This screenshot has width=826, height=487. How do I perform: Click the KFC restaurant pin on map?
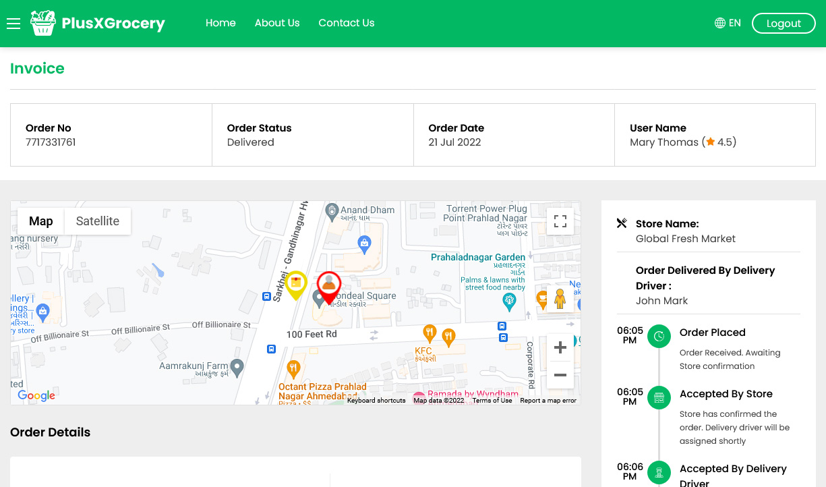click(x=429, y=333)
